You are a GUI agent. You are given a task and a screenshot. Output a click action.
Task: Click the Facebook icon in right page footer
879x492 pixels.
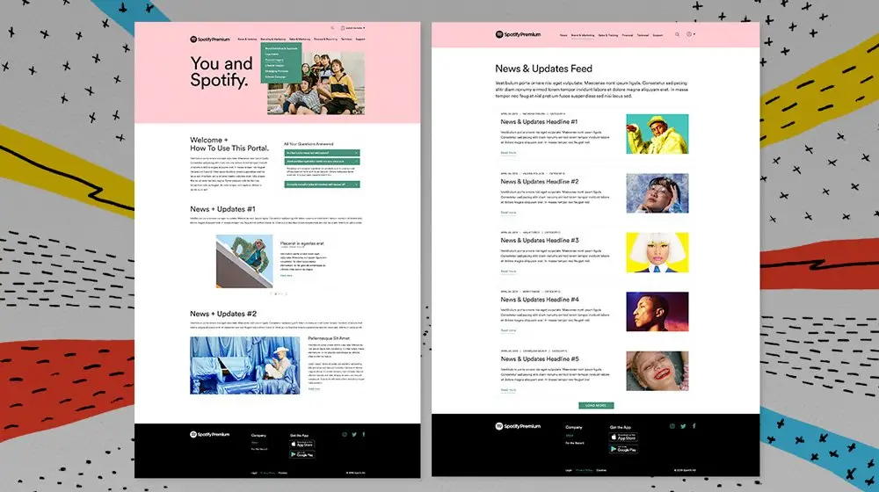point(694,426)
